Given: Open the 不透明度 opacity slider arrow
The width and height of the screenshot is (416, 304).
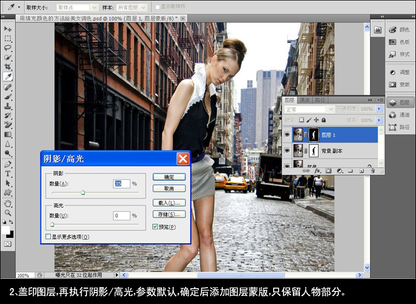Looking at the screenshot, I should click(379, 109).
